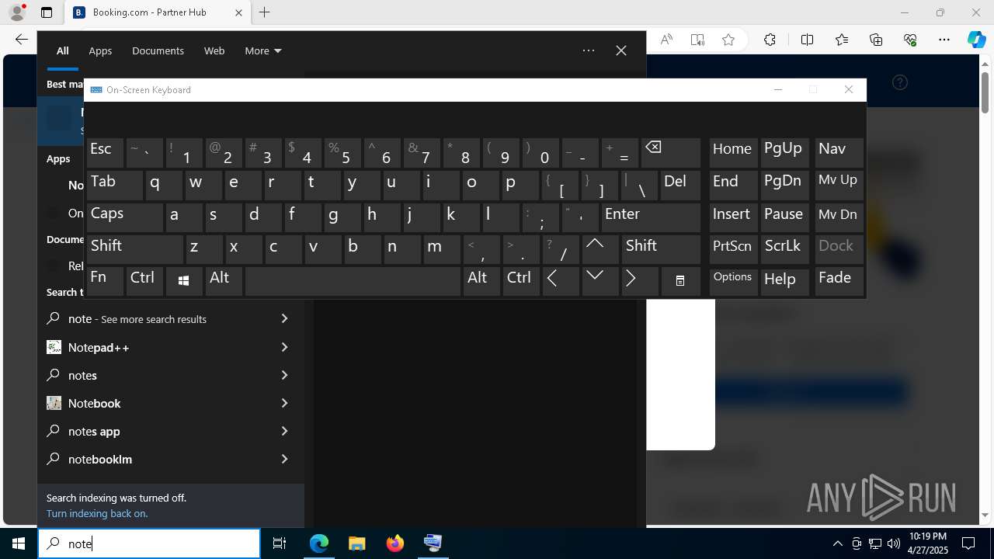Image resolution: width=994 pixels, height=559 pixels.
Task: Click the Fade key on keyboard
Action: tap(839, 281)
